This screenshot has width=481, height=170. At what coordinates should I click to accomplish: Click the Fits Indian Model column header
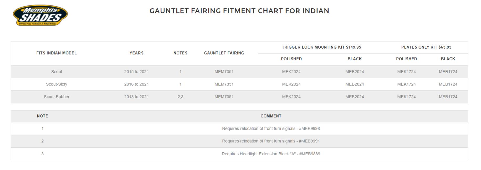57,53
